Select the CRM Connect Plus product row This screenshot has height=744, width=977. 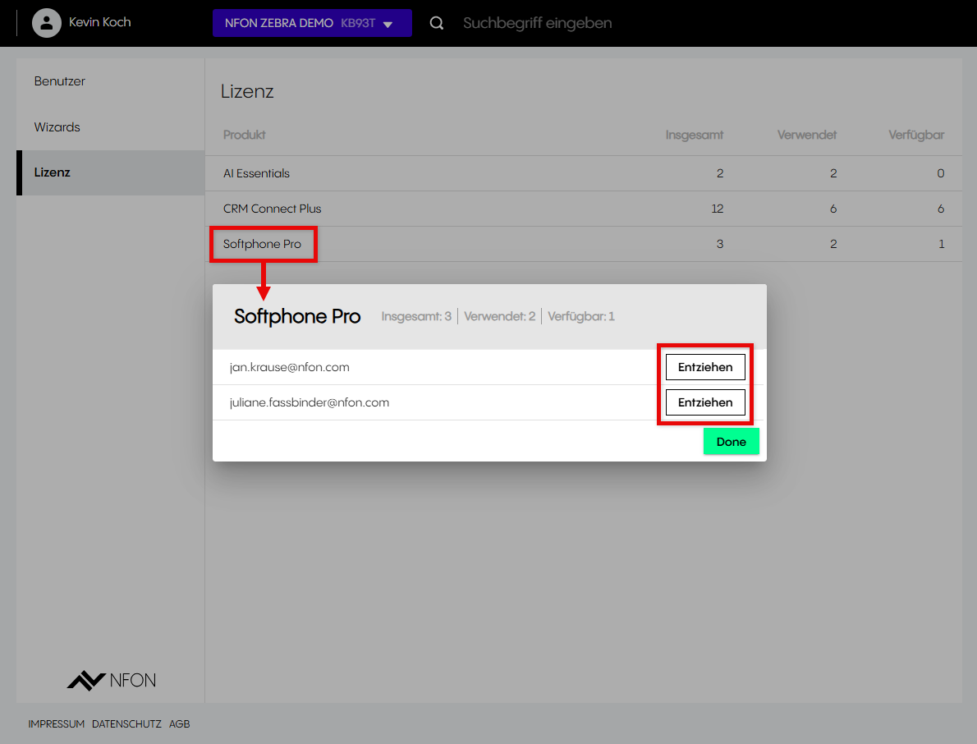(272, 209)
